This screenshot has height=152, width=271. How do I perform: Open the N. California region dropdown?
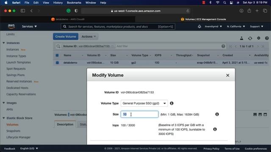click(236, 27)
